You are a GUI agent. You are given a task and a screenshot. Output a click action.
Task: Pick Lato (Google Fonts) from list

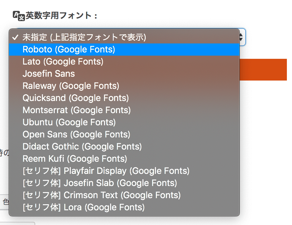(x=124, y=62)
